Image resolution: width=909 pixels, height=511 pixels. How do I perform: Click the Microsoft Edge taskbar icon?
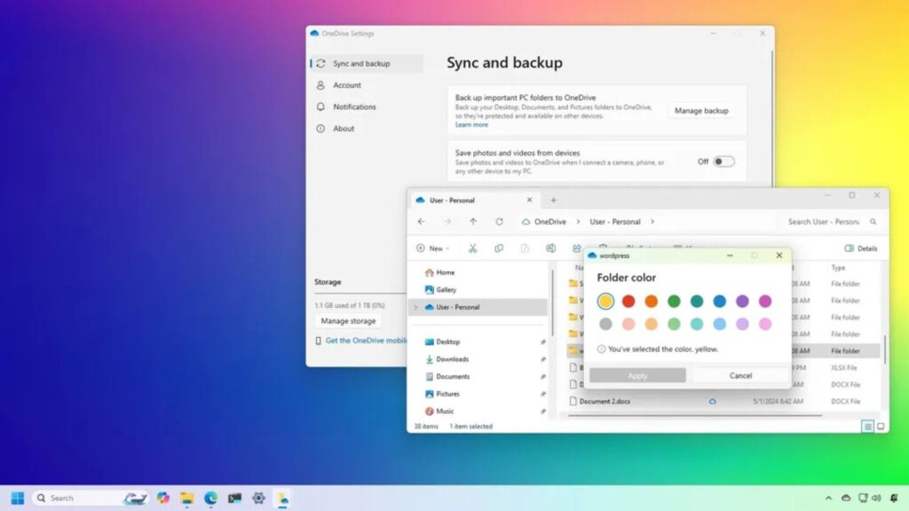pyautogui.click(x=211, y=498)
